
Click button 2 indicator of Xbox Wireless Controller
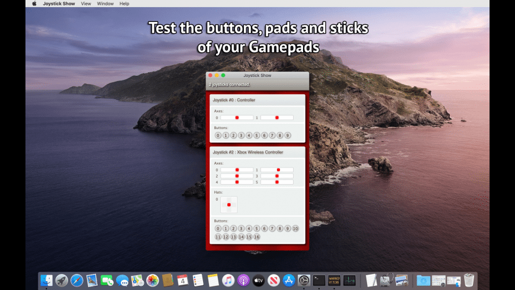(233, 228)
